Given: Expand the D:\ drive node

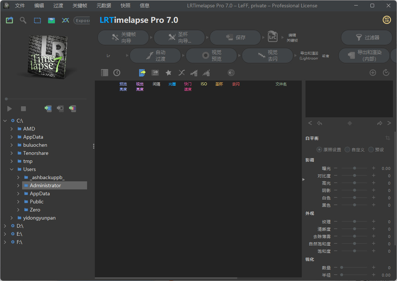Looking at the screenshot, I should [x=5, y=226].
